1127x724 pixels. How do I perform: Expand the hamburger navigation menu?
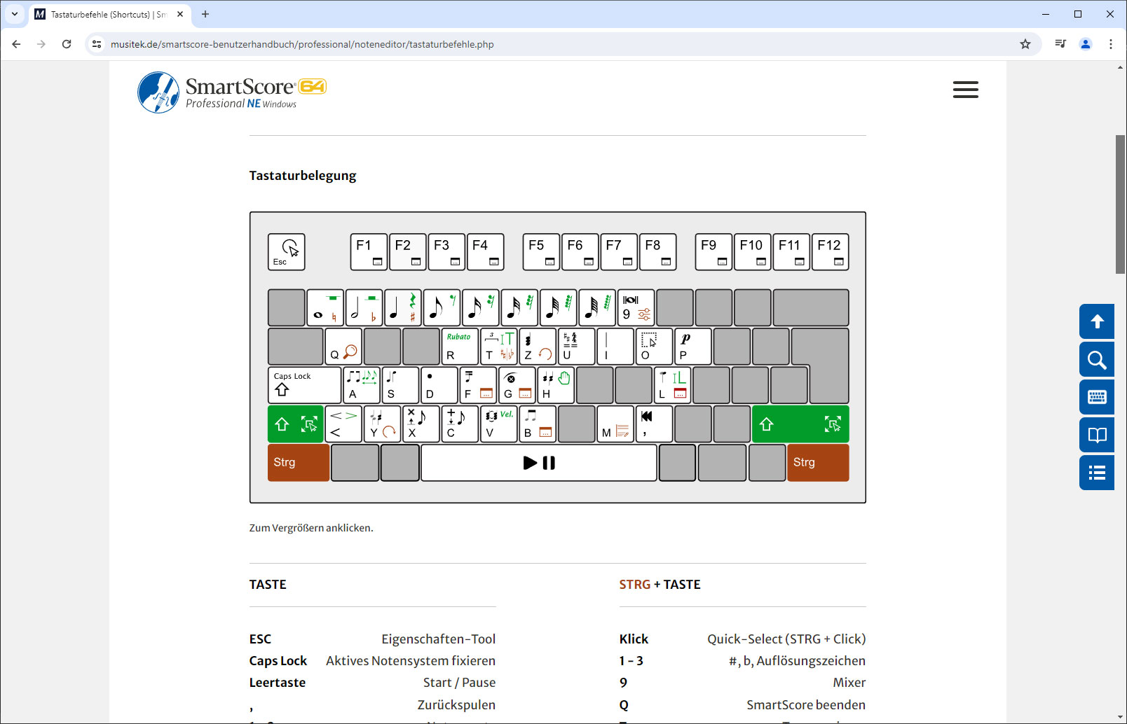coord(965,90)
